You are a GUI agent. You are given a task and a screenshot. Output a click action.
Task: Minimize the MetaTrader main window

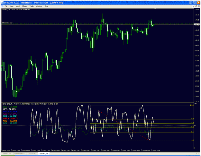[191, 3]
